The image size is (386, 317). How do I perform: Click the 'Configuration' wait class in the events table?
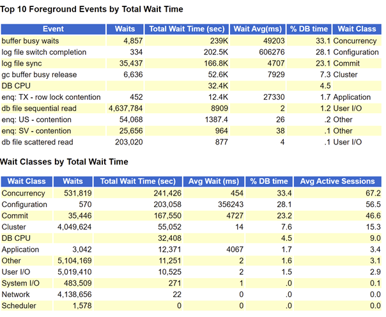(x=356, y=52)
